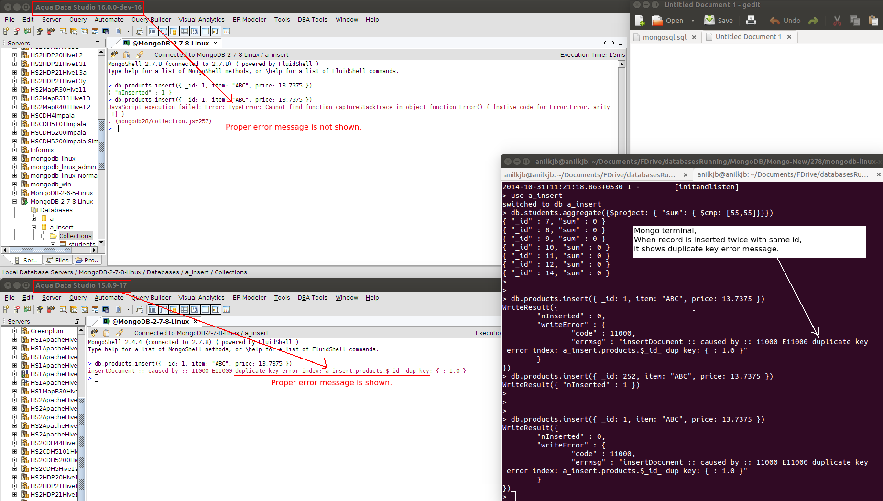The width and height of the screenshot is (883, 501).
Task: Click the Cut scissors icon in gedit
Action: [x=837, y=21]
